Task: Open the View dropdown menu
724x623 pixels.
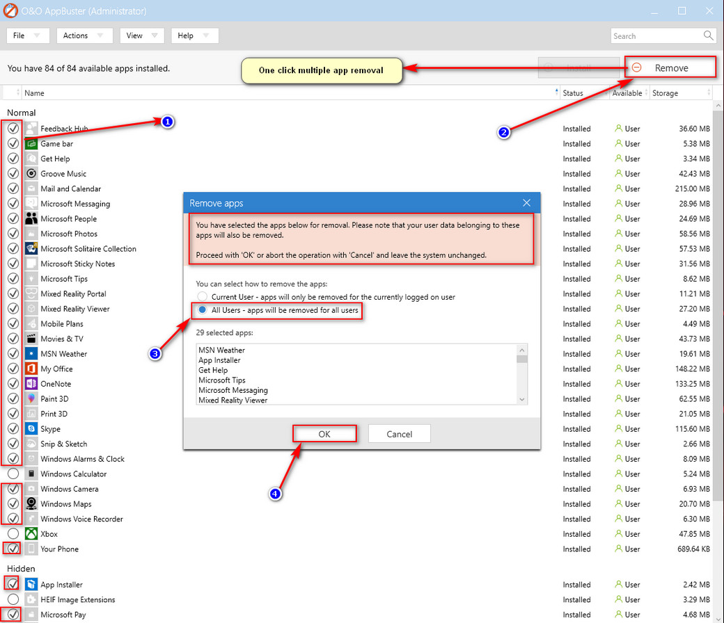Action: (x=142, y=35)
